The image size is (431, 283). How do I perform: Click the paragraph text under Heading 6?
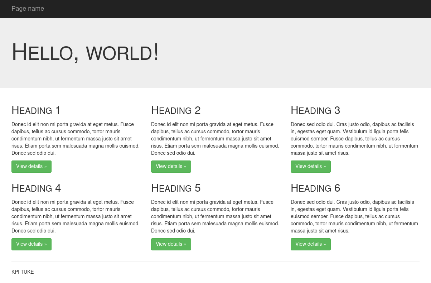tap(354, 216)
